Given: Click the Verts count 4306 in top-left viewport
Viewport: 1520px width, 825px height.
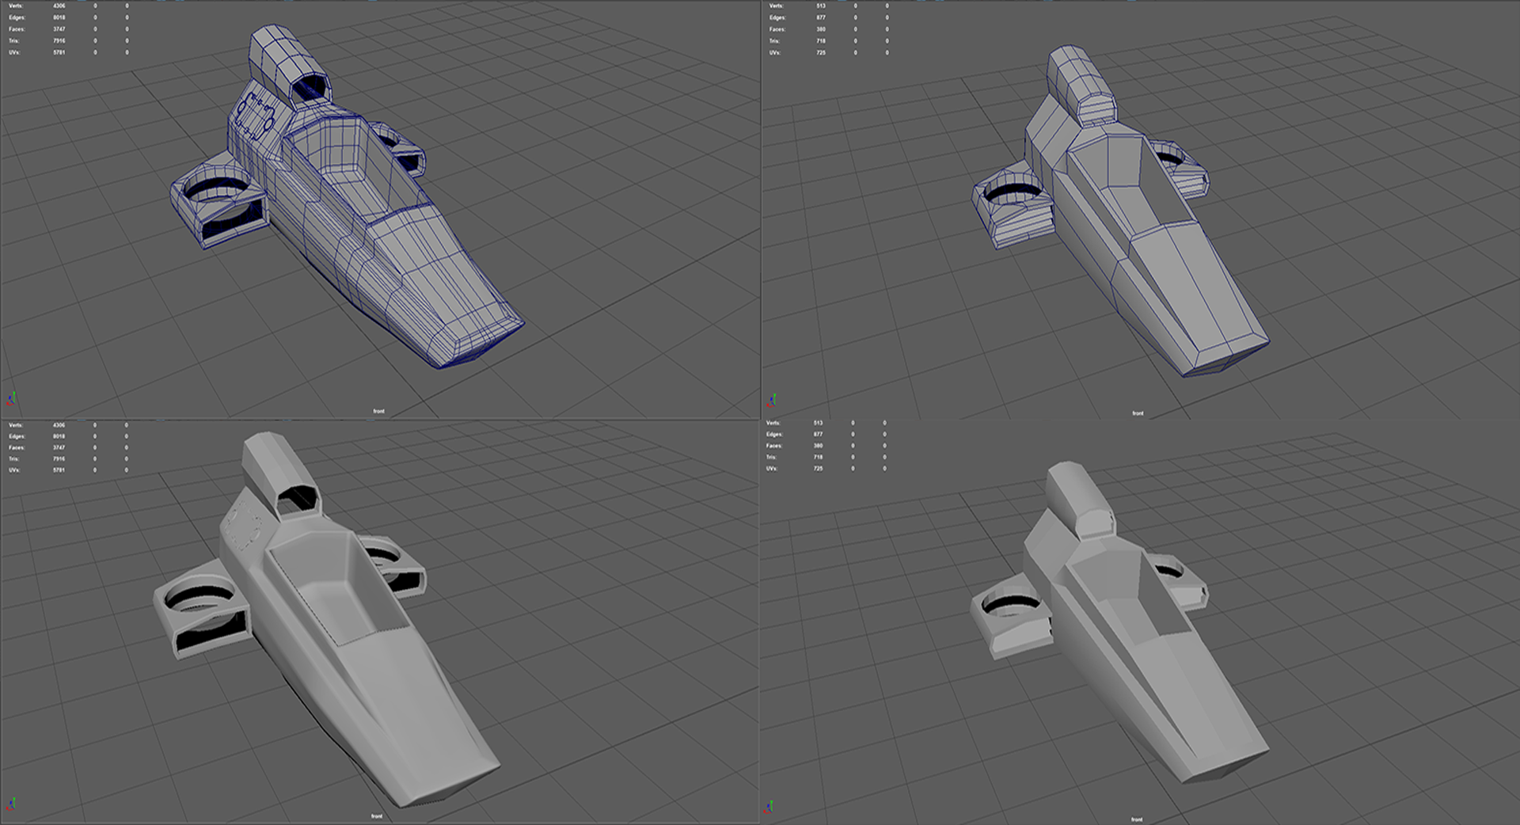Looking at the screenshot, I should [59, 6].
